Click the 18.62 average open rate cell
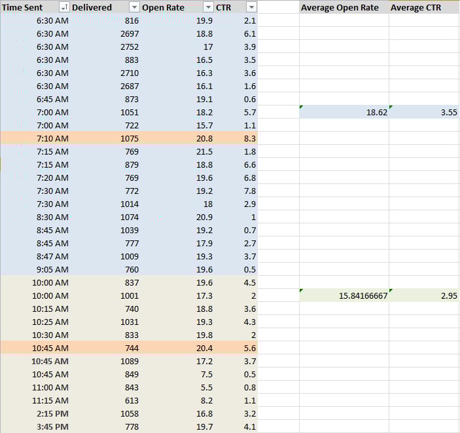The image size is (460, 433). pyautogui.click(x=344, y=112)
